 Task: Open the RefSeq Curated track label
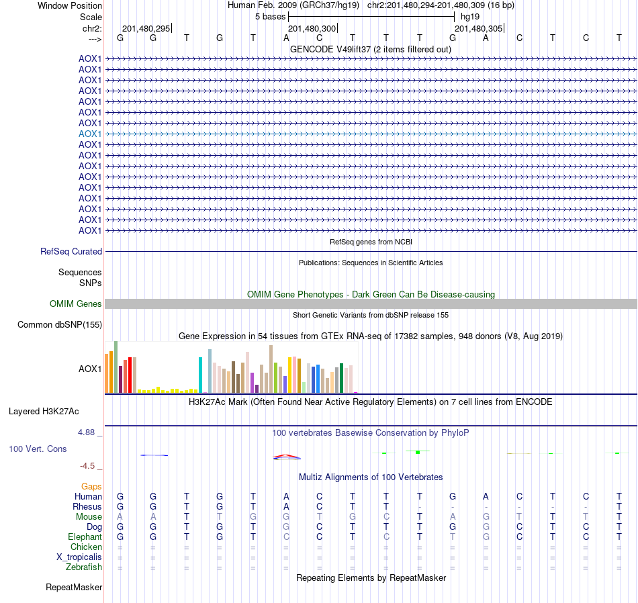coord(71,251)
